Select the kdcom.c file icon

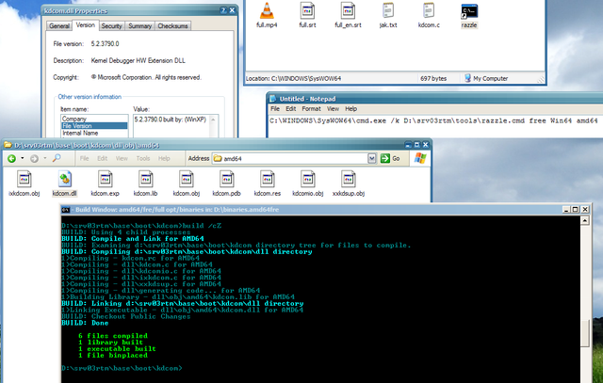click(429, 10)
